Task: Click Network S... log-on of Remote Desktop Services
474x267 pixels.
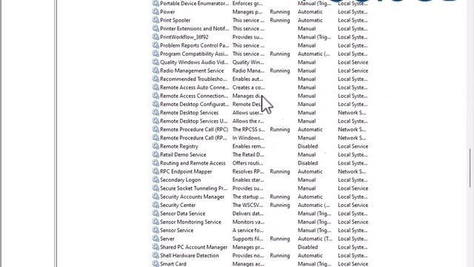Action: pyautogui.click(x=352, y=113)
